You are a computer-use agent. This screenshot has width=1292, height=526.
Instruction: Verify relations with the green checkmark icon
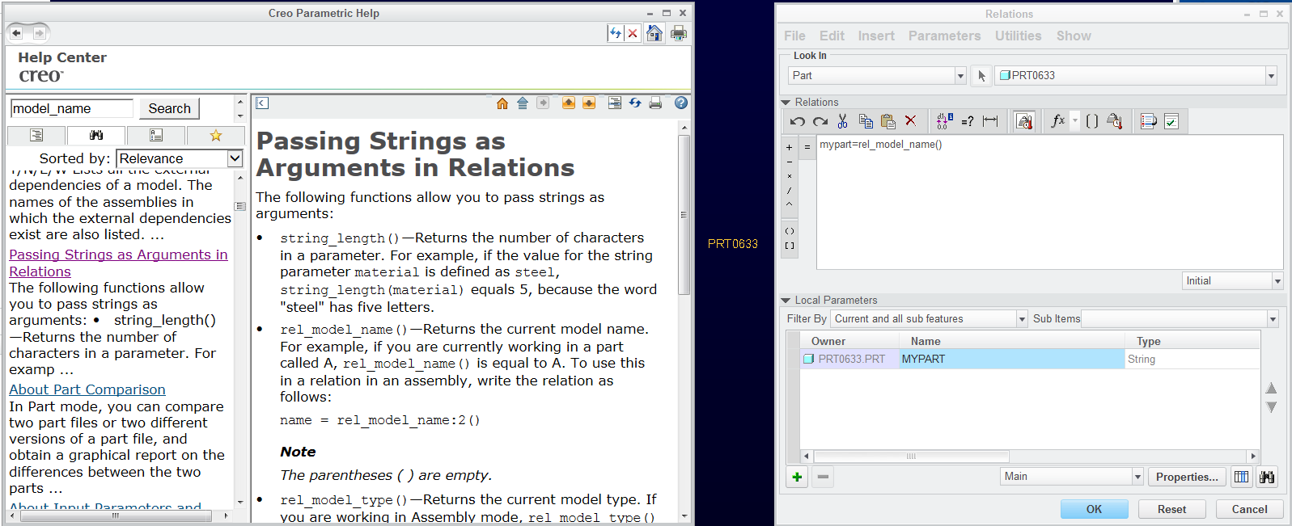tap(1171, 121)
